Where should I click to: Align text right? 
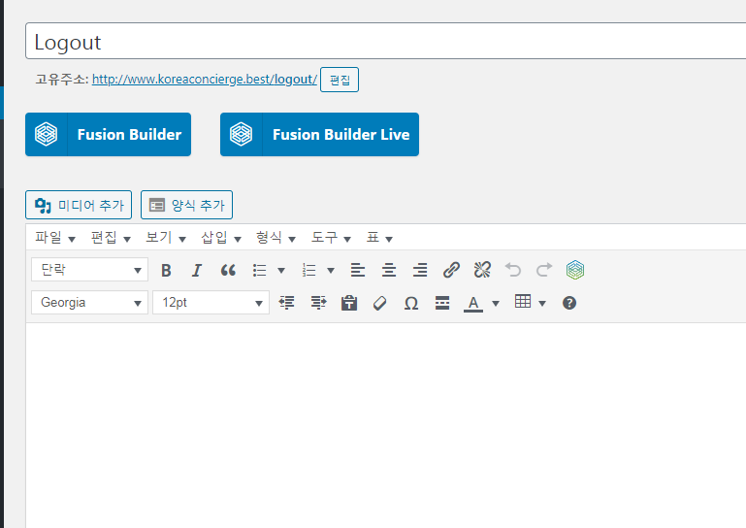[420, 271]
